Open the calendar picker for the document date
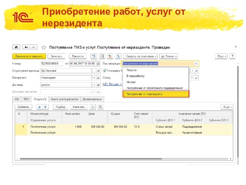Image resolution: width=246 pixels, height=185 pixels. 98,64
